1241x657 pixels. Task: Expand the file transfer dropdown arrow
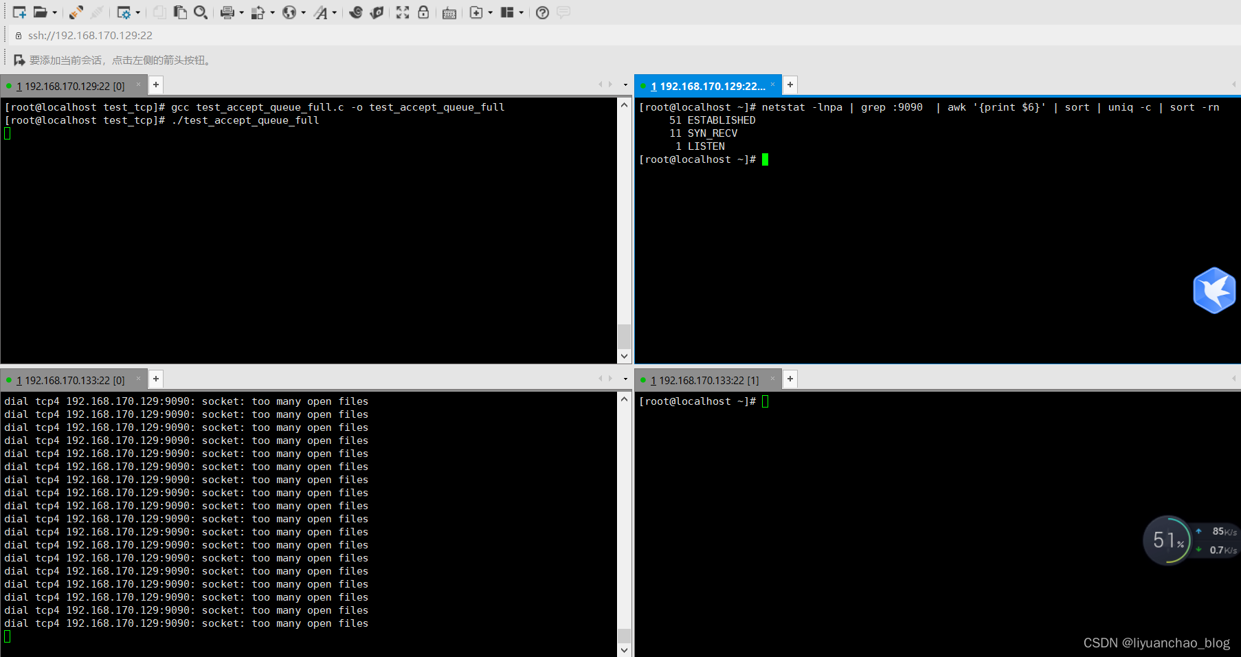pos(272,12)
